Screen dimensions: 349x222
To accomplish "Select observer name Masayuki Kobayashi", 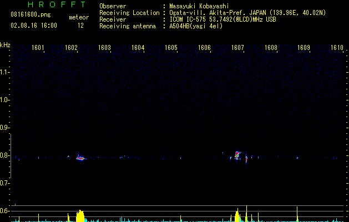I will pyautogui.click(x=199, y=6).
